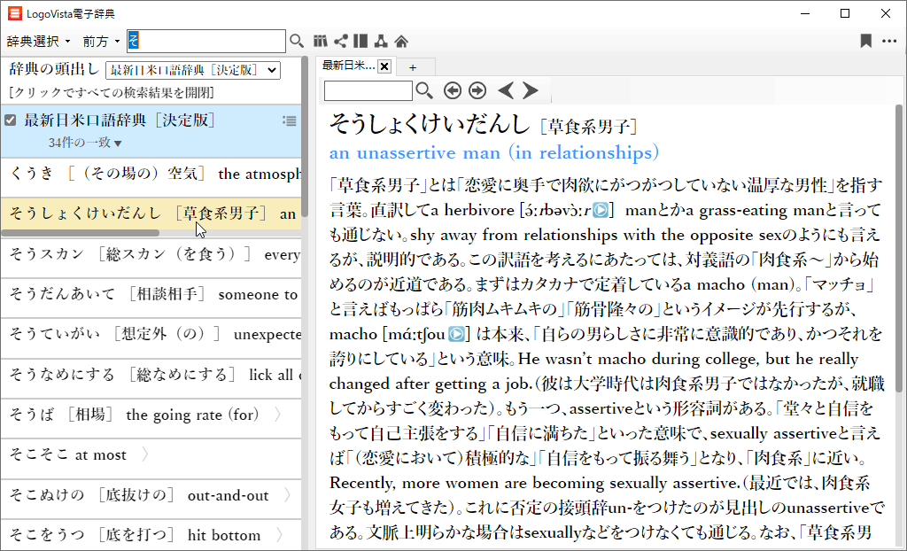Click the in-page search input field

[x=368, y=90]
